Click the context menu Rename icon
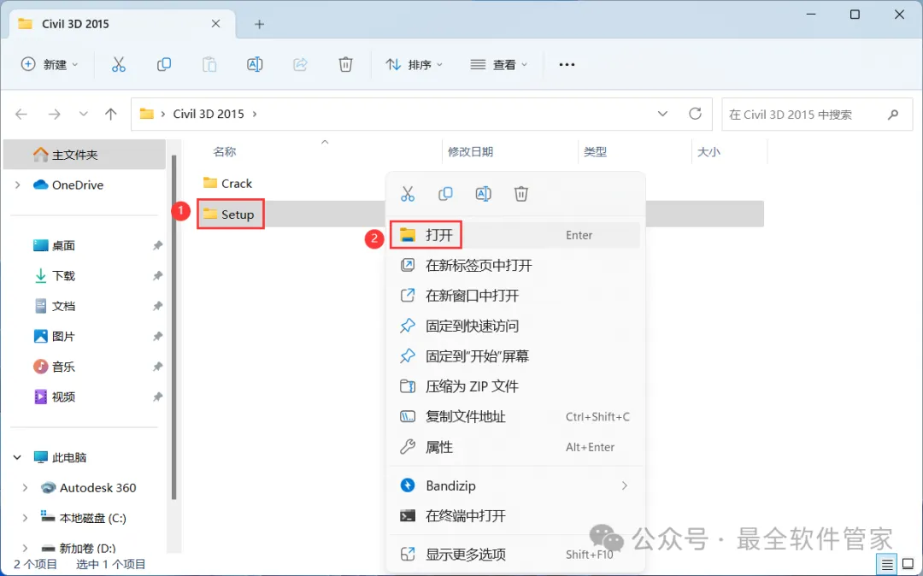Viewport: 923px width, 576px height. [483, 194]
